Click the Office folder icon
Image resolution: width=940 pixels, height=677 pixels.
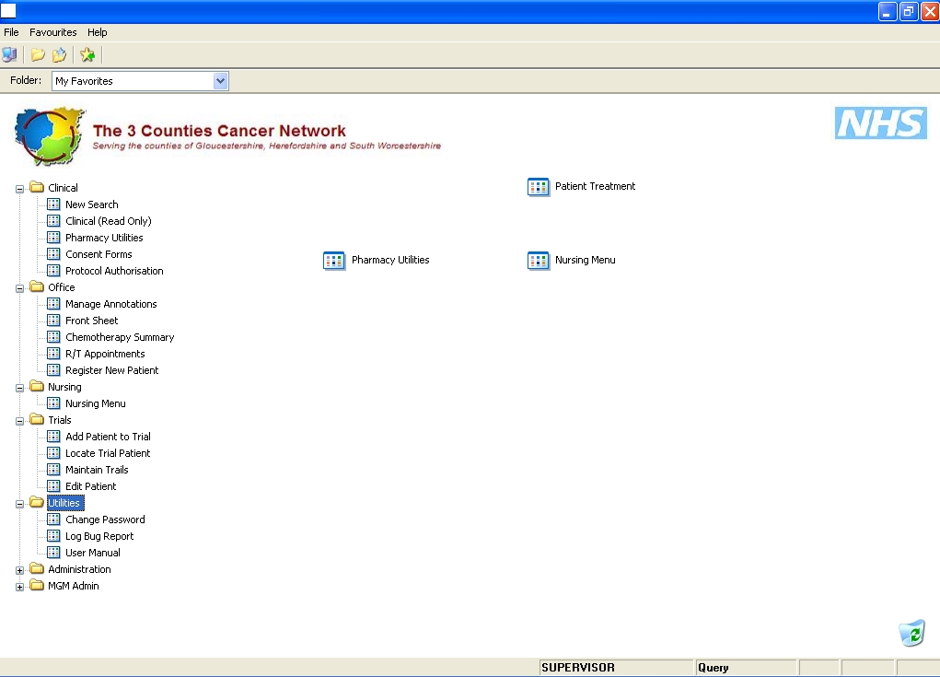37,286
